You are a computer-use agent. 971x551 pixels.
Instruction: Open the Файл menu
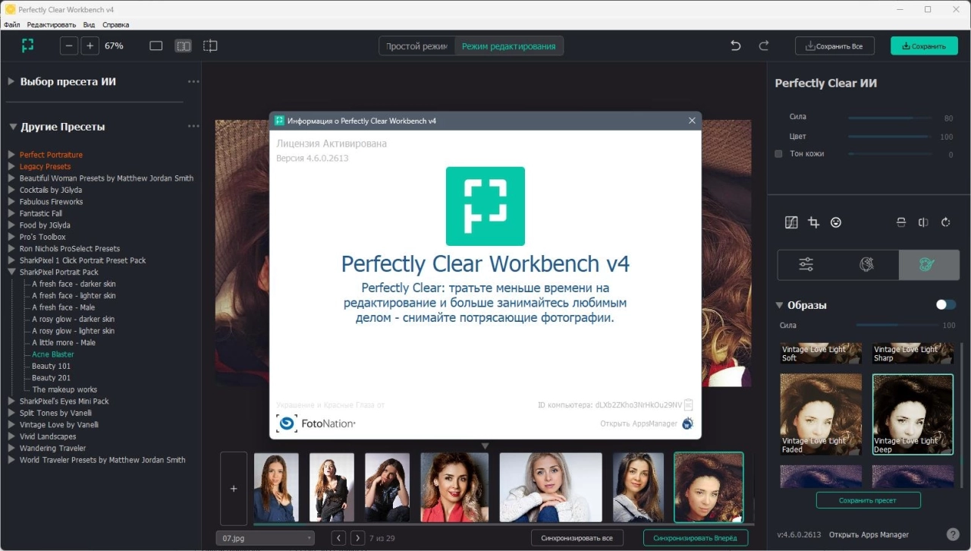(x=11, y=25)
